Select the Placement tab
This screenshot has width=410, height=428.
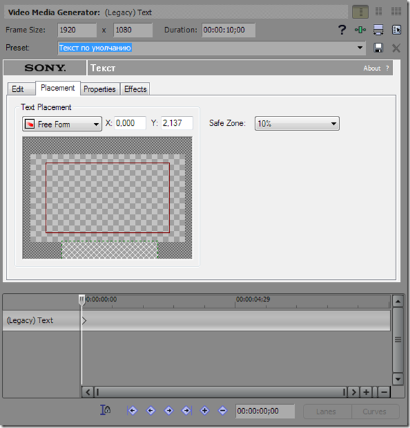(x=58, y=88)
